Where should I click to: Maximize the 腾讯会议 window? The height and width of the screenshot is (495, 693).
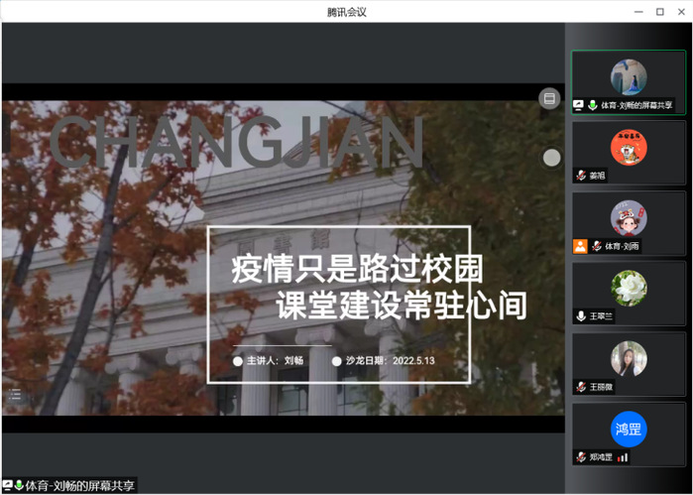tap(660, 11)
